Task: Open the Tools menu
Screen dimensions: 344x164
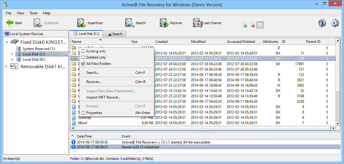Action: [33, 13]
